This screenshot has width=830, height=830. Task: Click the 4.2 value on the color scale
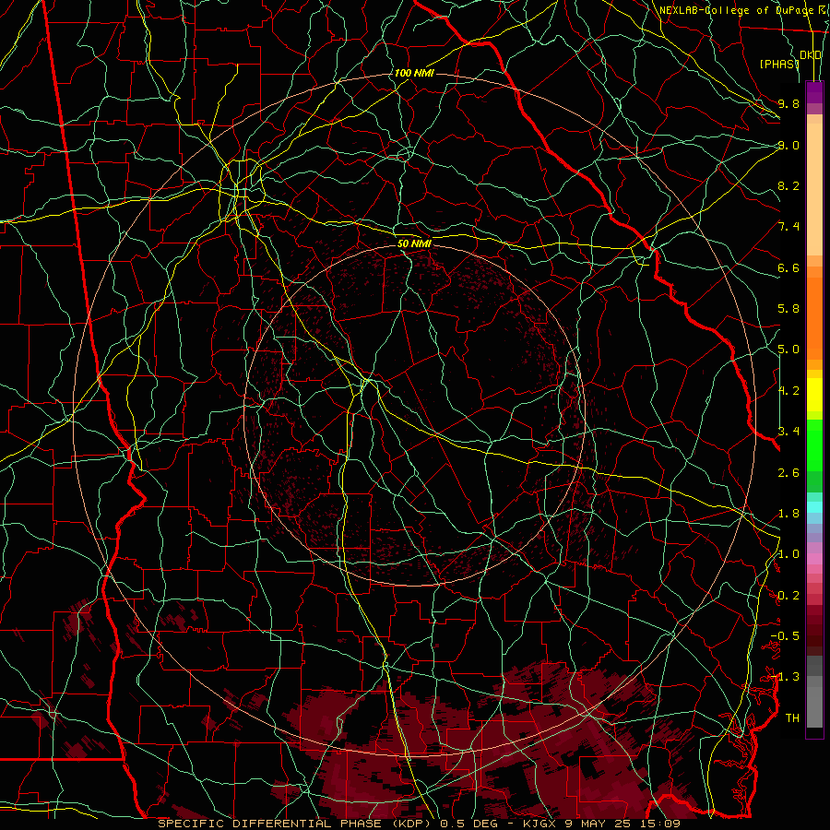[788, 391]
